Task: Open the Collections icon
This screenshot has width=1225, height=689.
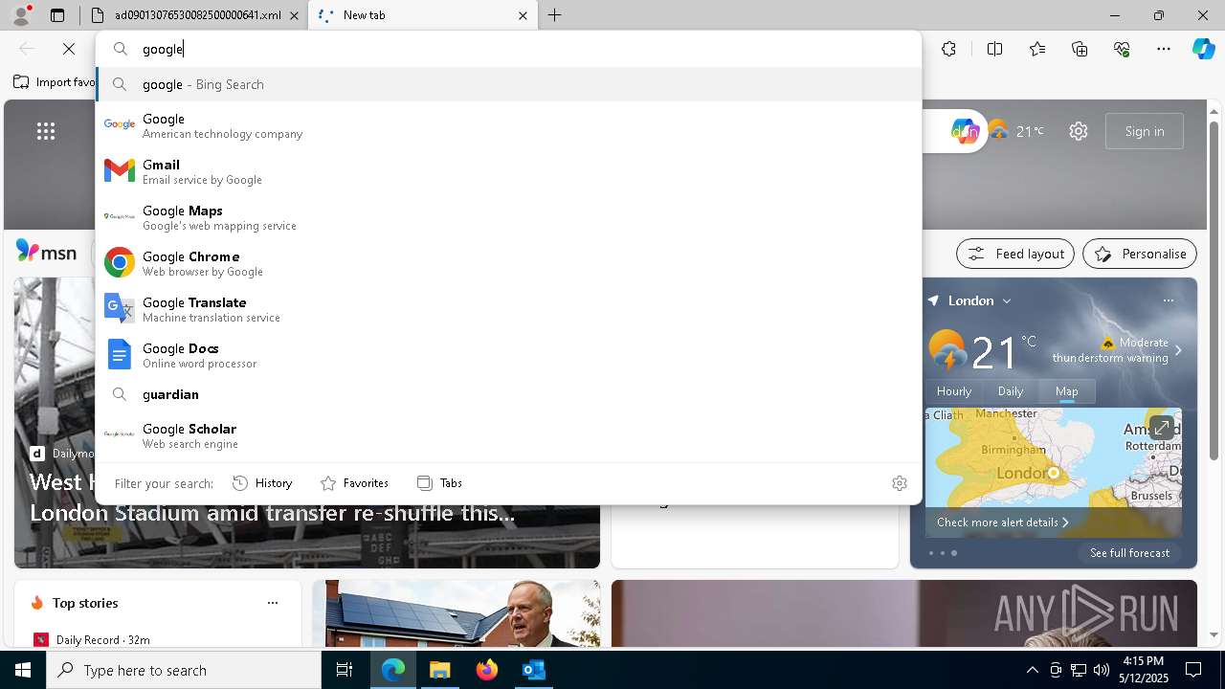Action: [1080, 49]
